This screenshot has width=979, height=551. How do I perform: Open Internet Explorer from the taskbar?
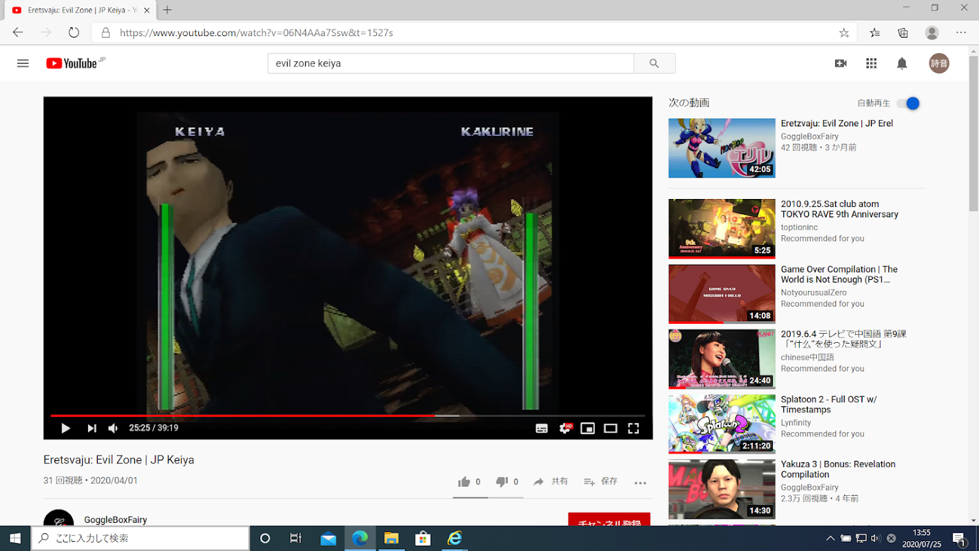click(x=454, y=539)
